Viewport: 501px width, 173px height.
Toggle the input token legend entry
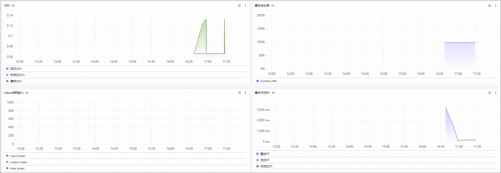(16, 156)
